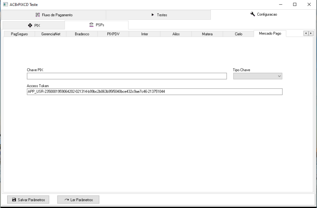Click the Chave PIX label
This screenshot has height=208, width=317.
[35, 70]
